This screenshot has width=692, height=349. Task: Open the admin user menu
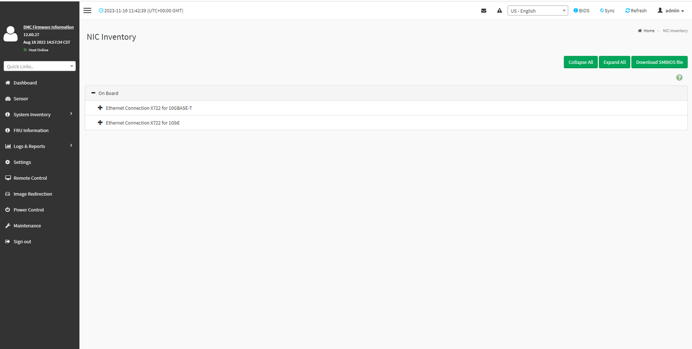point(671,11)
